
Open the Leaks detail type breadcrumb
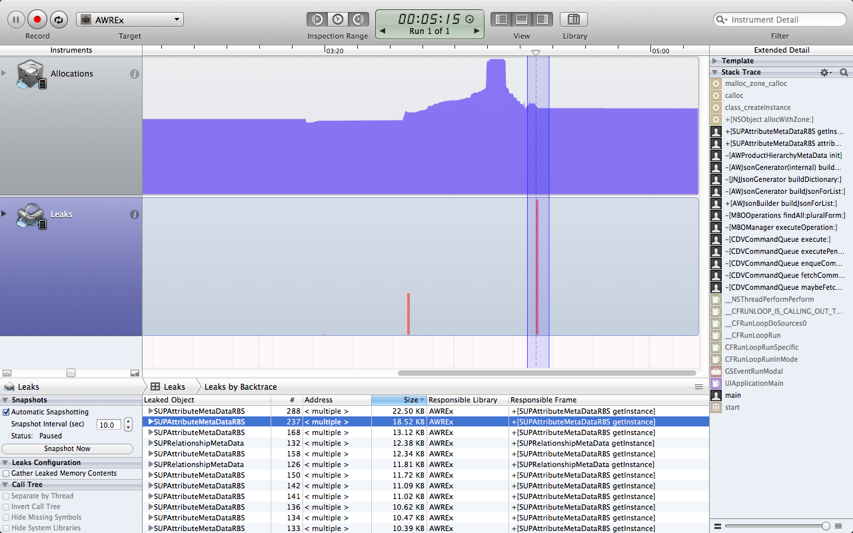[x=168, y=386]
